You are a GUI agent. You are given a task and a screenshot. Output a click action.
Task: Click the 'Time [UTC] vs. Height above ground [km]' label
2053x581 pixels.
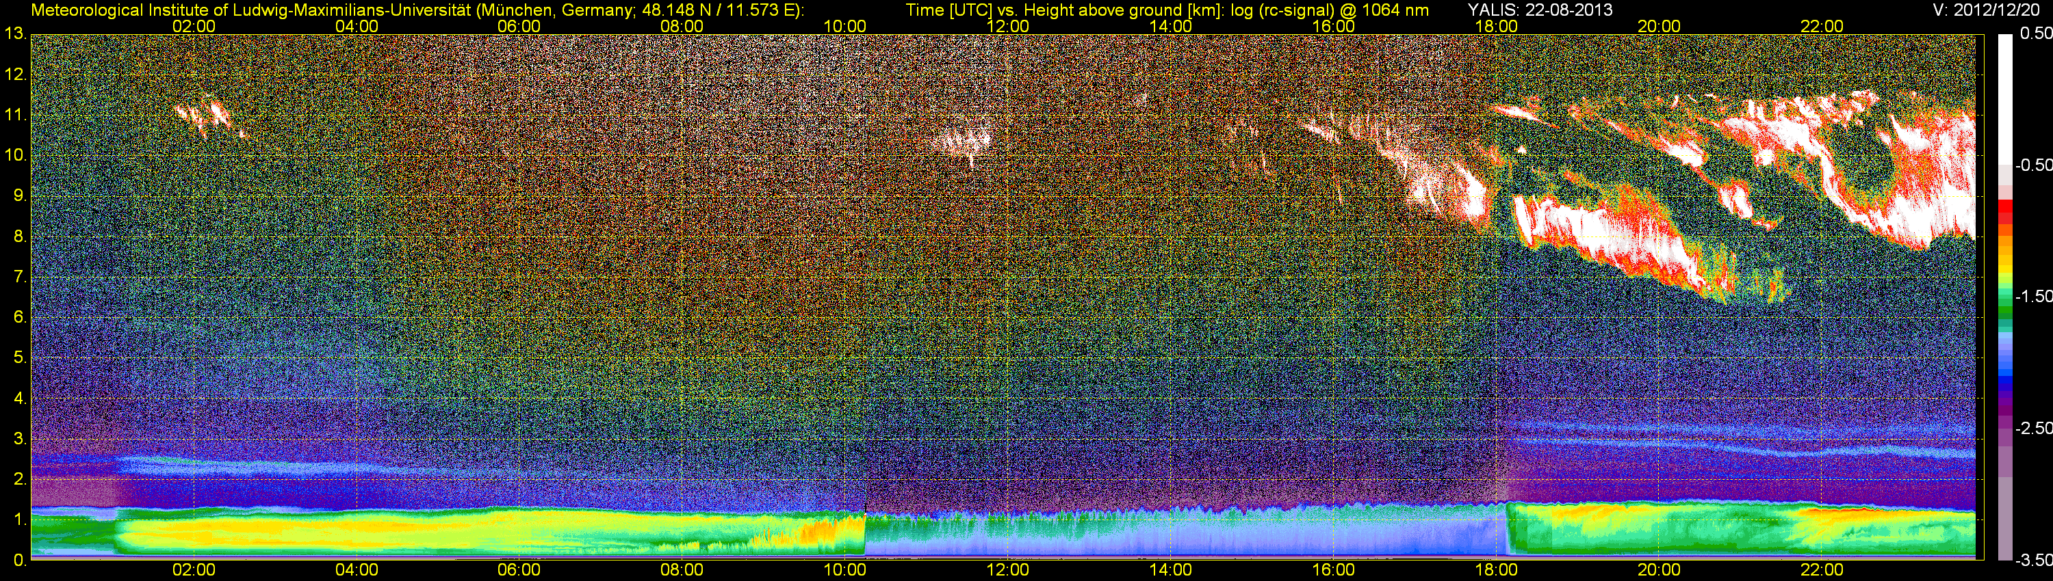click(1066, 10)
